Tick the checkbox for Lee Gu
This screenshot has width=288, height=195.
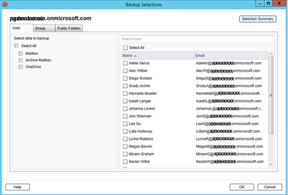[125, 124]
